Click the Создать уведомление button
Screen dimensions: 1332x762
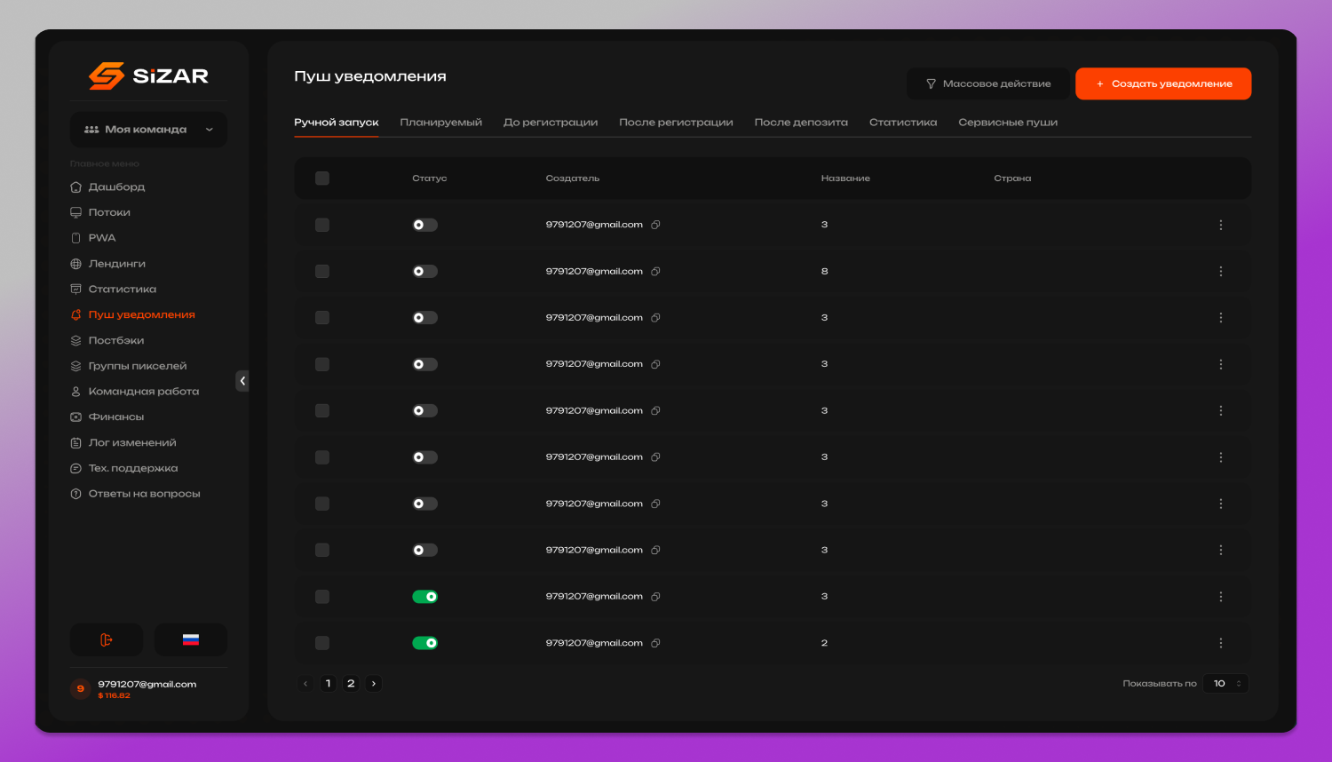click(1163, 83)
